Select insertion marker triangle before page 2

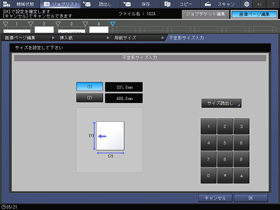[30, 24]
